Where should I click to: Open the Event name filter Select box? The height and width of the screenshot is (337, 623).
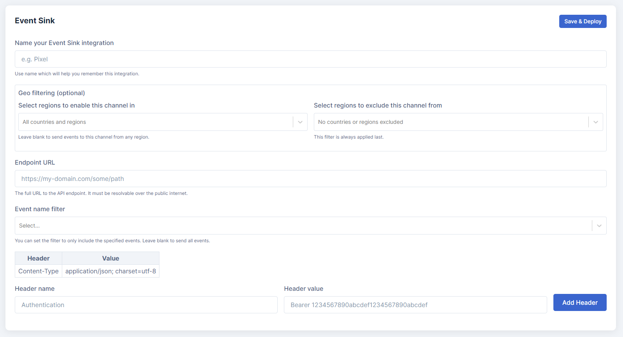[x=303, y=226]
